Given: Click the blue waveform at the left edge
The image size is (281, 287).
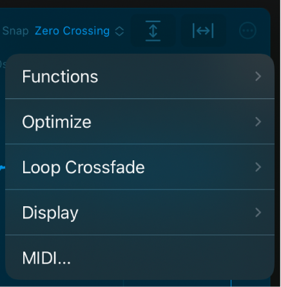Looking at the screenshot, I should [3, 168].
